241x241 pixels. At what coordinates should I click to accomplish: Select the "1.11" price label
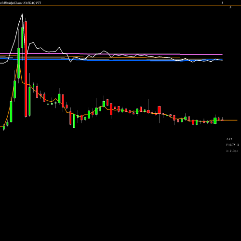tap(229, 139)
